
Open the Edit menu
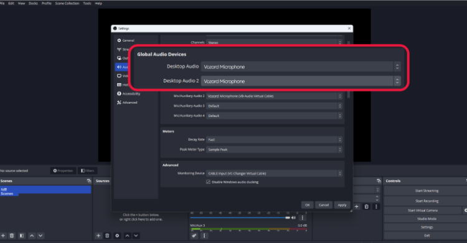click(11, 3)
